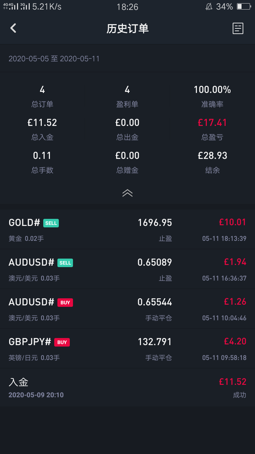
Task: Open the 入金 deposit record
Action: tap(127, 388)
